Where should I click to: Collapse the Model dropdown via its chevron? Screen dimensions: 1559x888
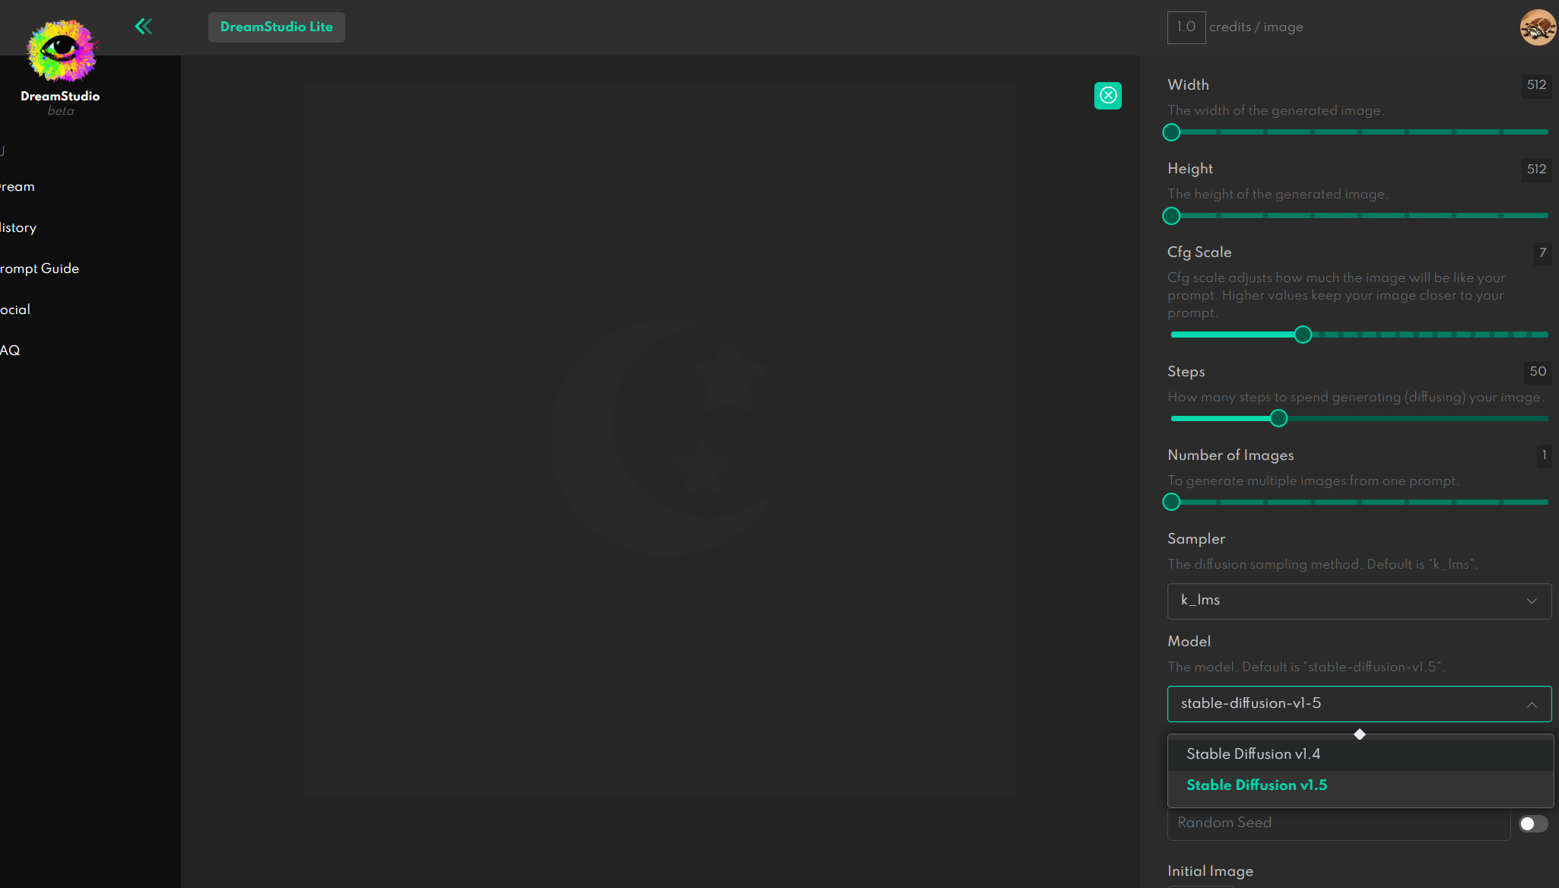pos(1532,704)
